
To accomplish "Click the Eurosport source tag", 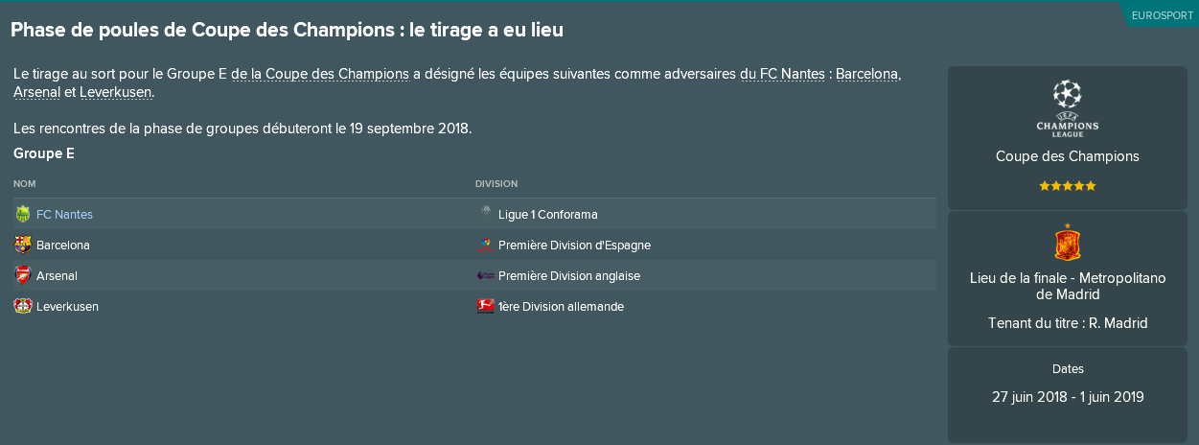I will click(x=1162, y=15).
